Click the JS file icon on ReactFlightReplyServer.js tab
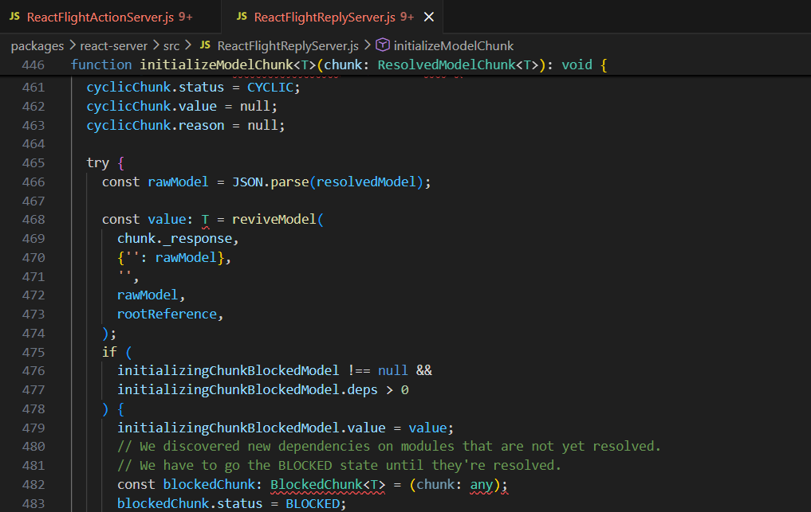The width and height of the screenshot is (811, 512). click(x=242, y=17)
